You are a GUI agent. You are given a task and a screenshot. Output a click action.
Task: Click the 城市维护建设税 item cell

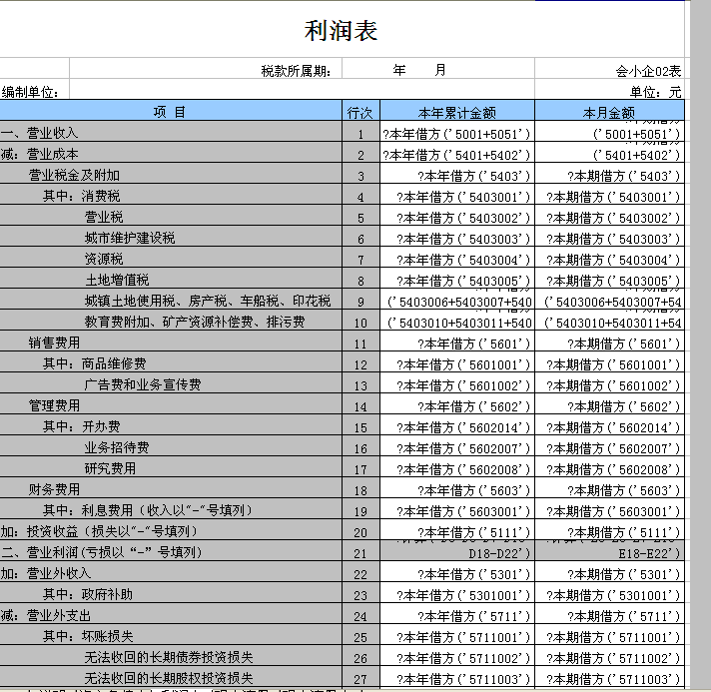tap(130, 238)
